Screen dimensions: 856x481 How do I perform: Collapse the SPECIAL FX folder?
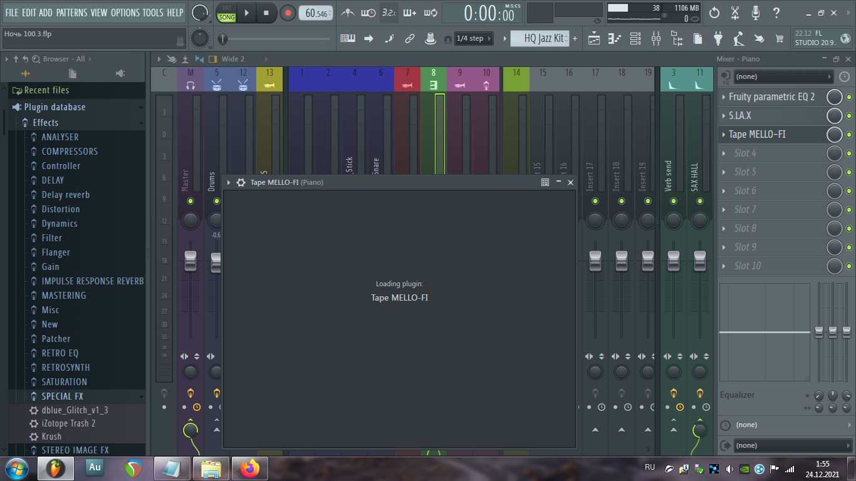click(x=141, y=396)
